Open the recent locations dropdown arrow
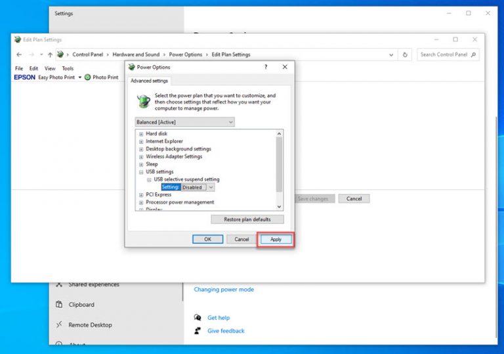504x354 pixels. coord(41,55)
